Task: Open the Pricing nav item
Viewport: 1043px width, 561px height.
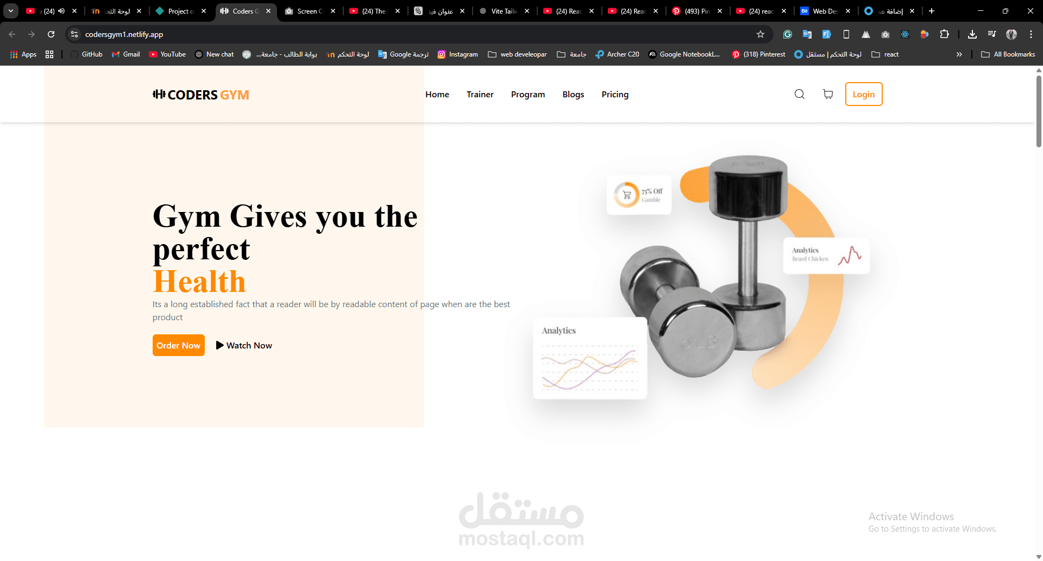Action: coord(615,95)
